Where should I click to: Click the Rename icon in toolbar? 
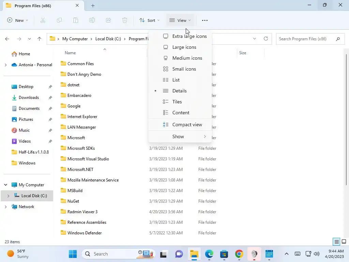coord(92,20)
